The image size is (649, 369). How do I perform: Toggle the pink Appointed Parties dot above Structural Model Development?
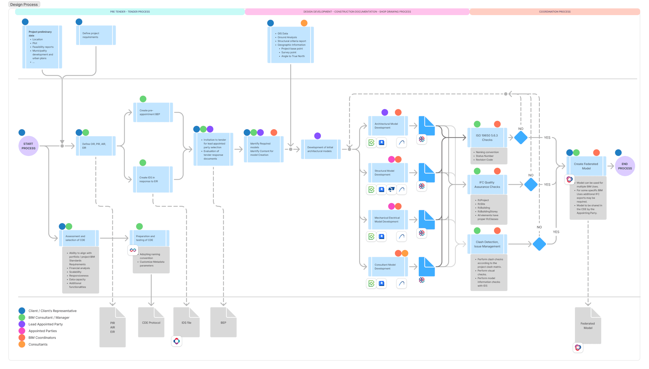point(391,159)
